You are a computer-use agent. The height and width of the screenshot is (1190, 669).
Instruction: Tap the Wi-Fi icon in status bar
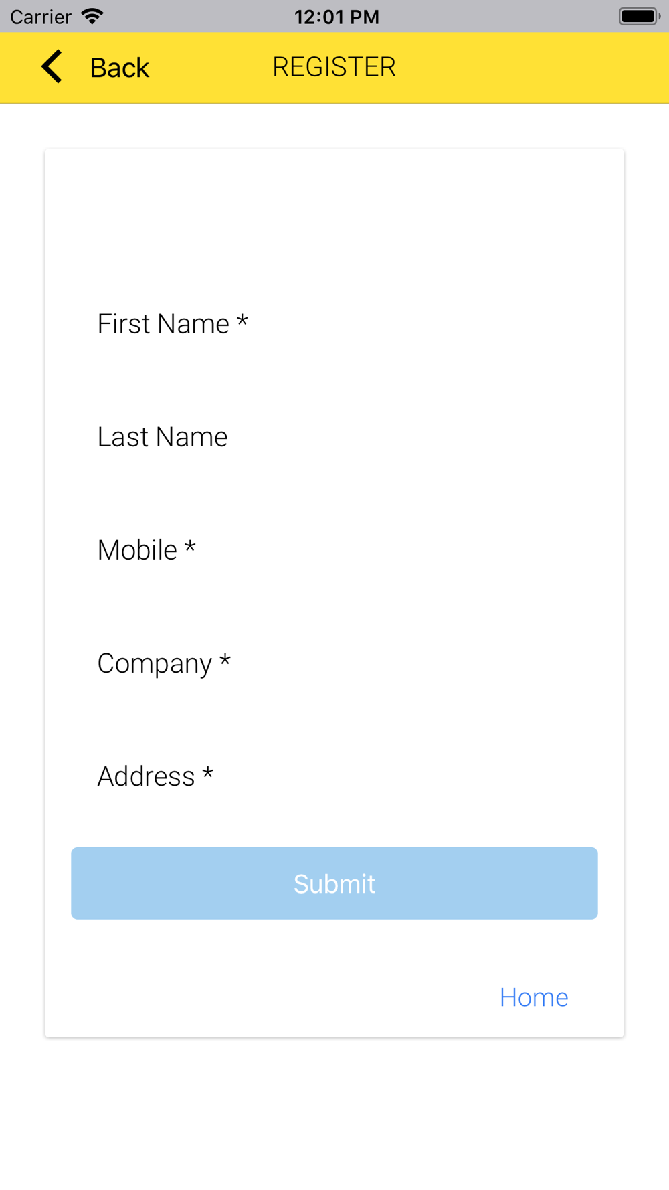coord(92,16)
